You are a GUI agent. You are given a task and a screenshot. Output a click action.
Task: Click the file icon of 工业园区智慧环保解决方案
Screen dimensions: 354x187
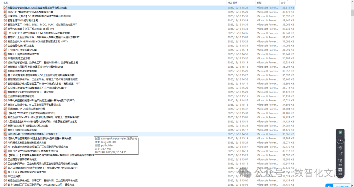(x=5, y=160)
